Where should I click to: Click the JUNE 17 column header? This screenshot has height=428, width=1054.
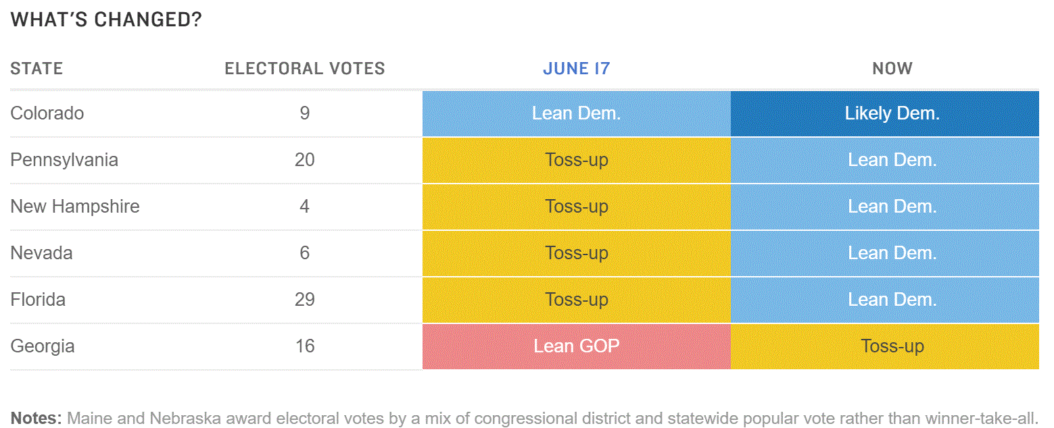pos(576,68)
